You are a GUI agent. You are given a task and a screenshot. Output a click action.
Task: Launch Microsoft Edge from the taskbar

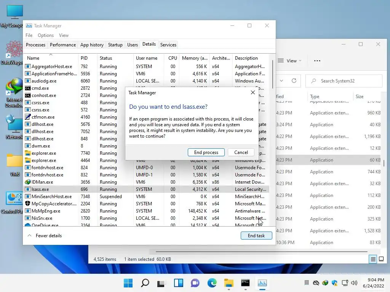tap(212, 282)
